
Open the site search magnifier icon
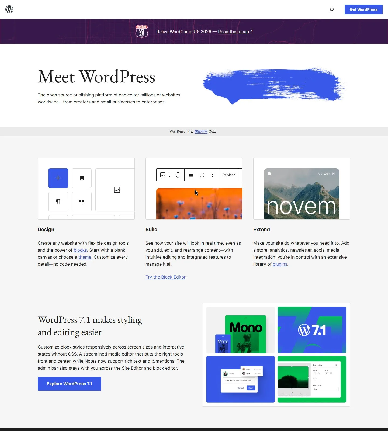pyautogui.click(x=332, y=9)
